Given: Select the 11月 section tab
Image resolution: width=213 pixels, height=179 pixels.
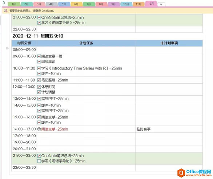Looking at the screenshot, I should pos(138,4).
